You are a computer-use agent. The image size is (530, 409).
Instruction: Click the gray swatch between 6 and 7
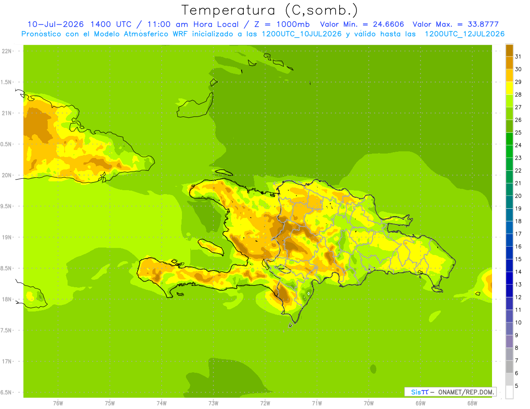(509, 367)
